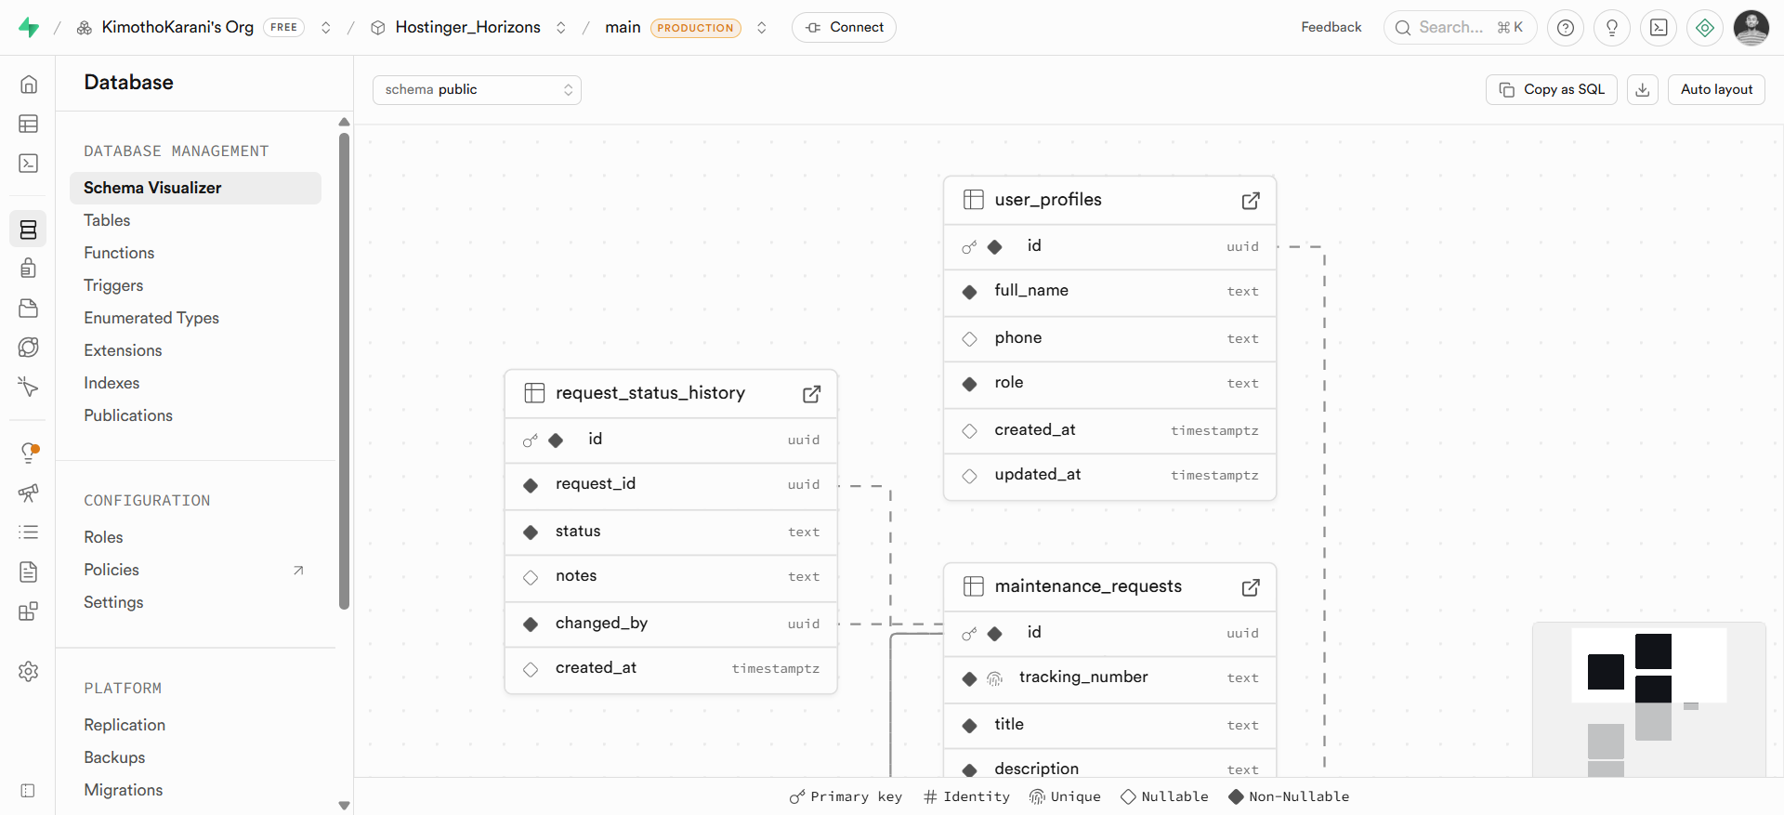
Task: Open Functions in database menu
Action: point(119,253)
